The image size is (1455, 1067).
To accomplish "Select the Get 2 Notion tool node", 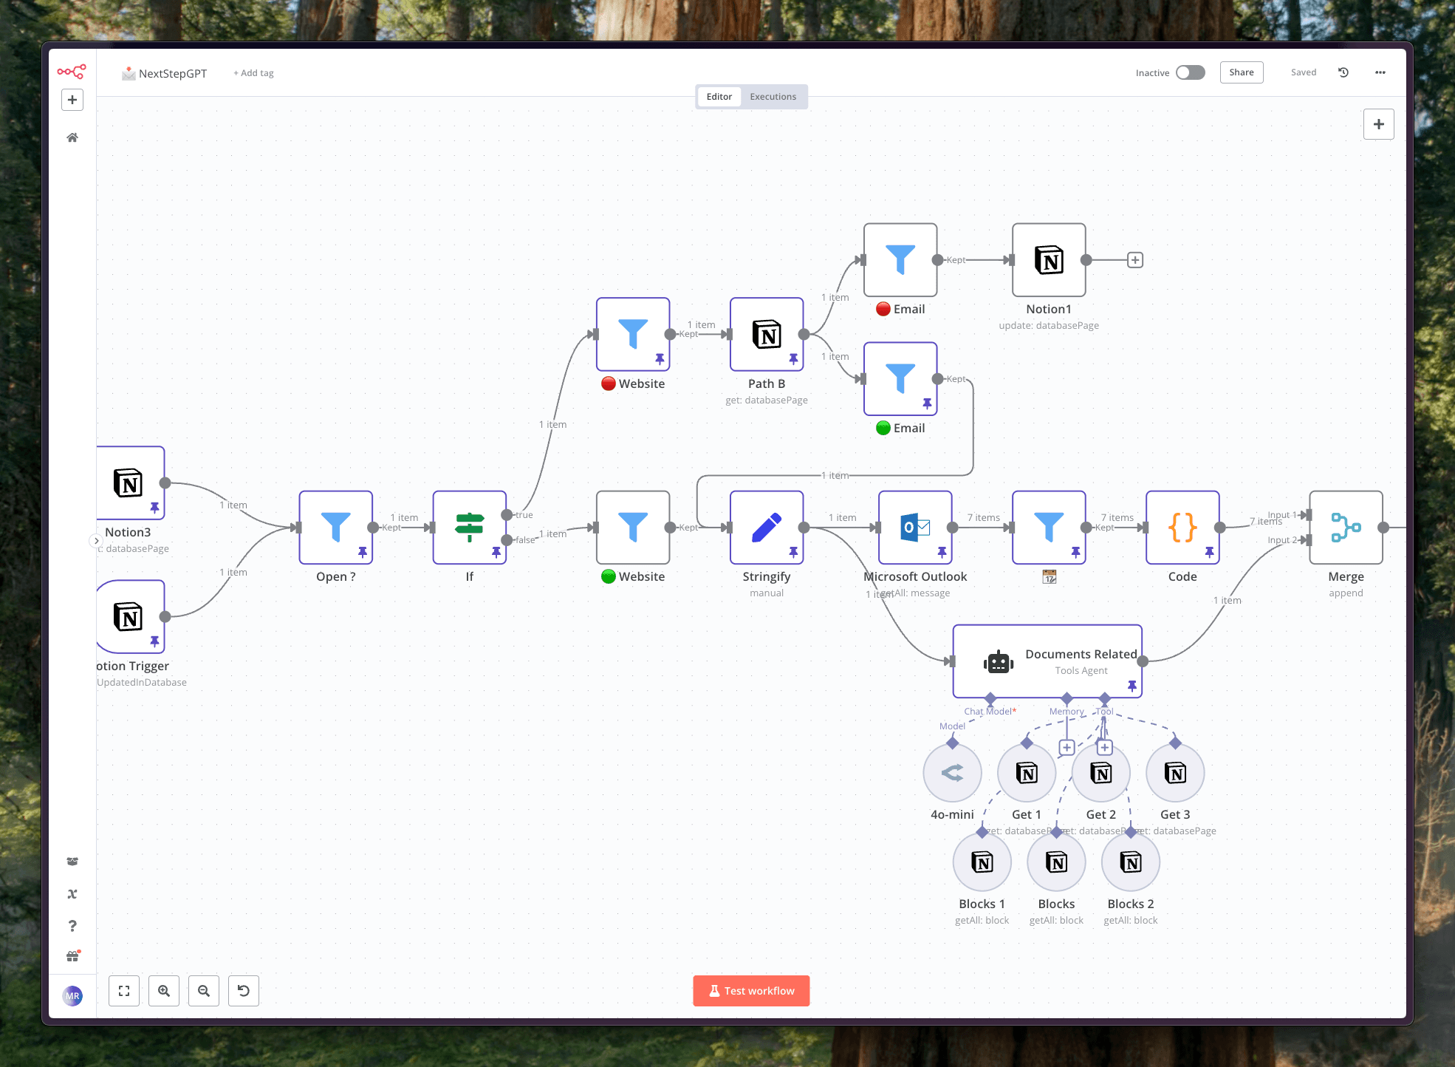I will coord(1101,773).
